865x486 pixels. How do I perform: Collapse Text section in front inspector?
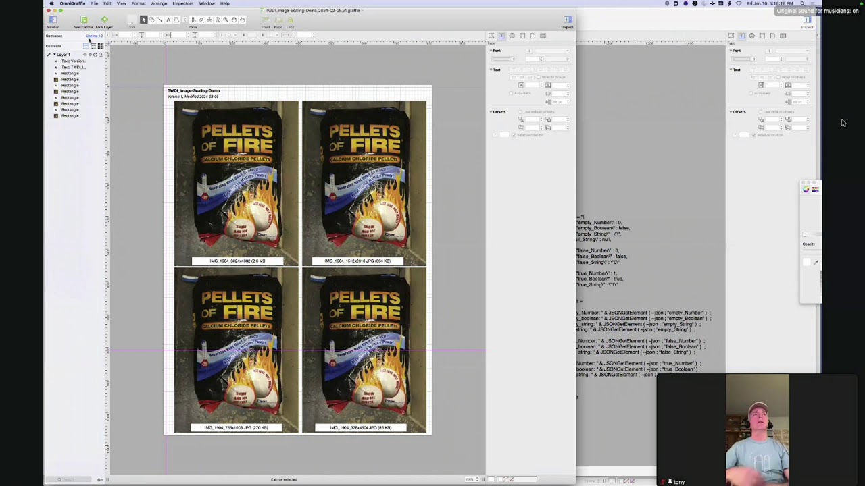pyautogui.click(x=491, y=70)
